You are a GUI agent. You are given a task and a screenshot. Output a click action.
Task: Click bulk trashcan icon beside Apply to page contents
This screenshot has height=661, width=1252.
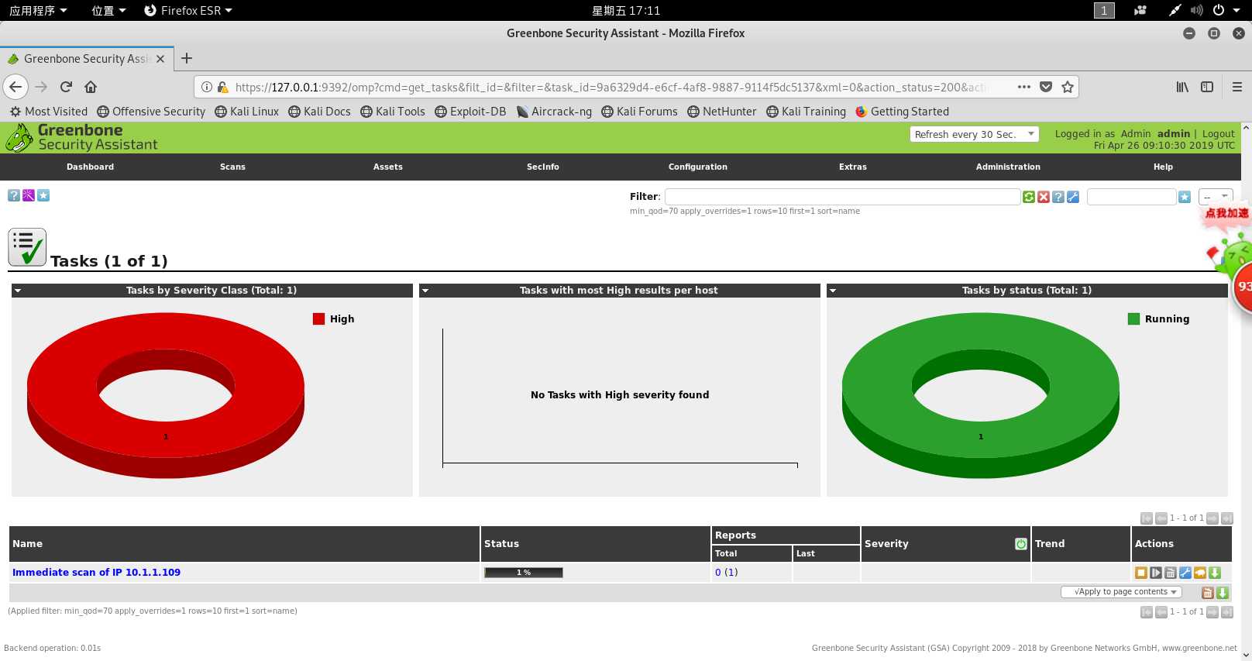point(1207,593)
